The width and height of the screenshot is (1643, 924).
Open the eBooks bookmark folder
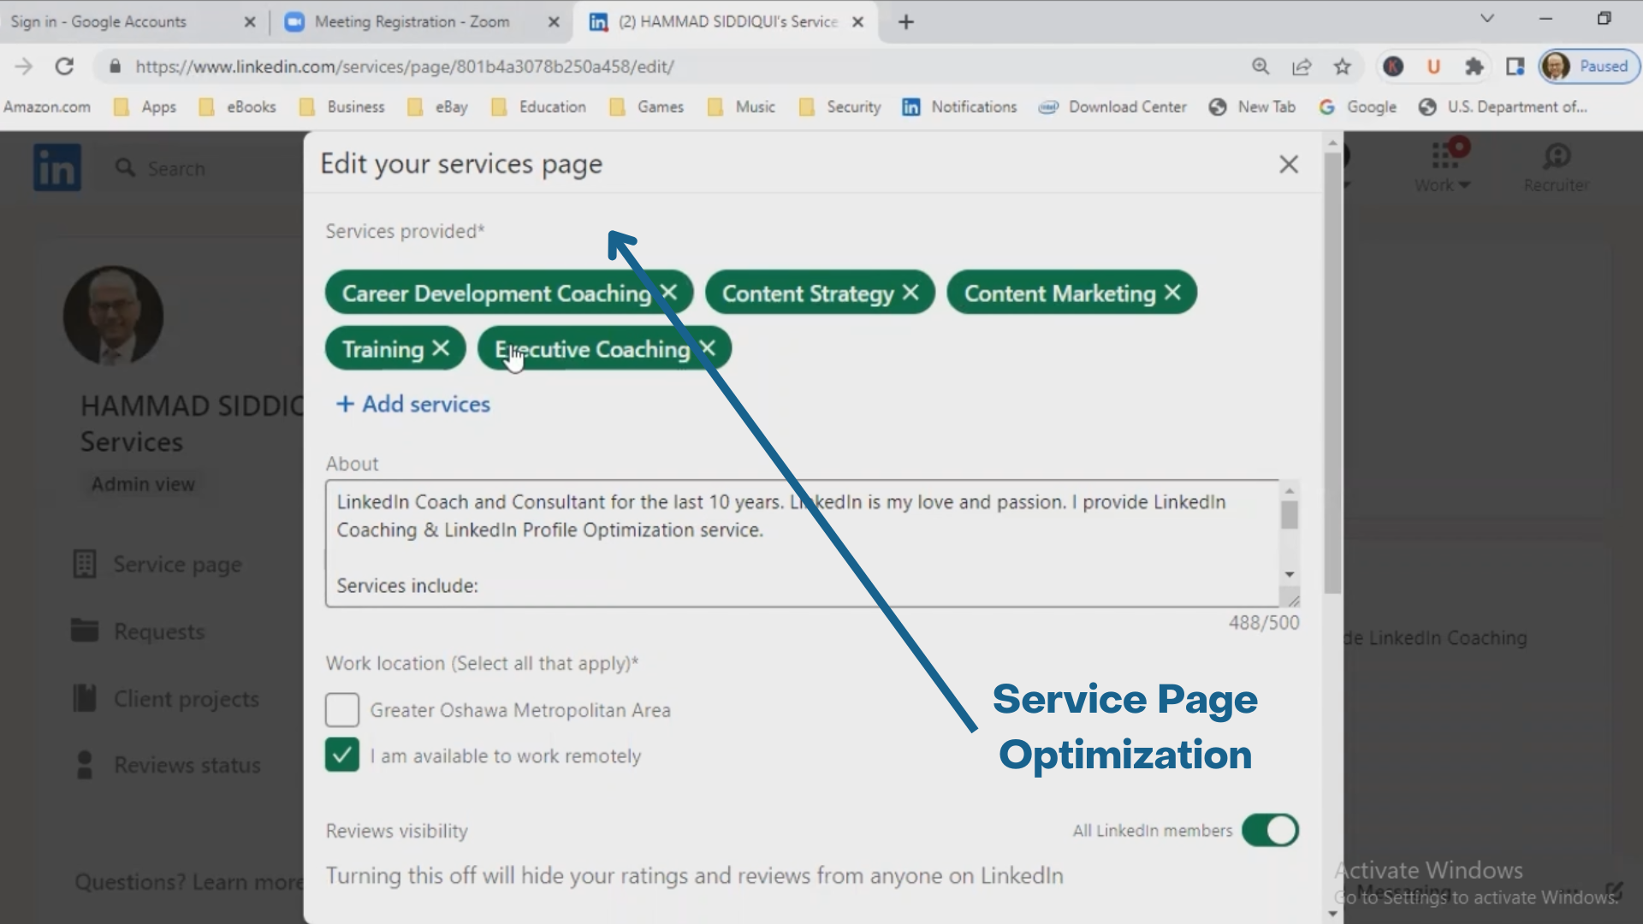pos(237,107)
